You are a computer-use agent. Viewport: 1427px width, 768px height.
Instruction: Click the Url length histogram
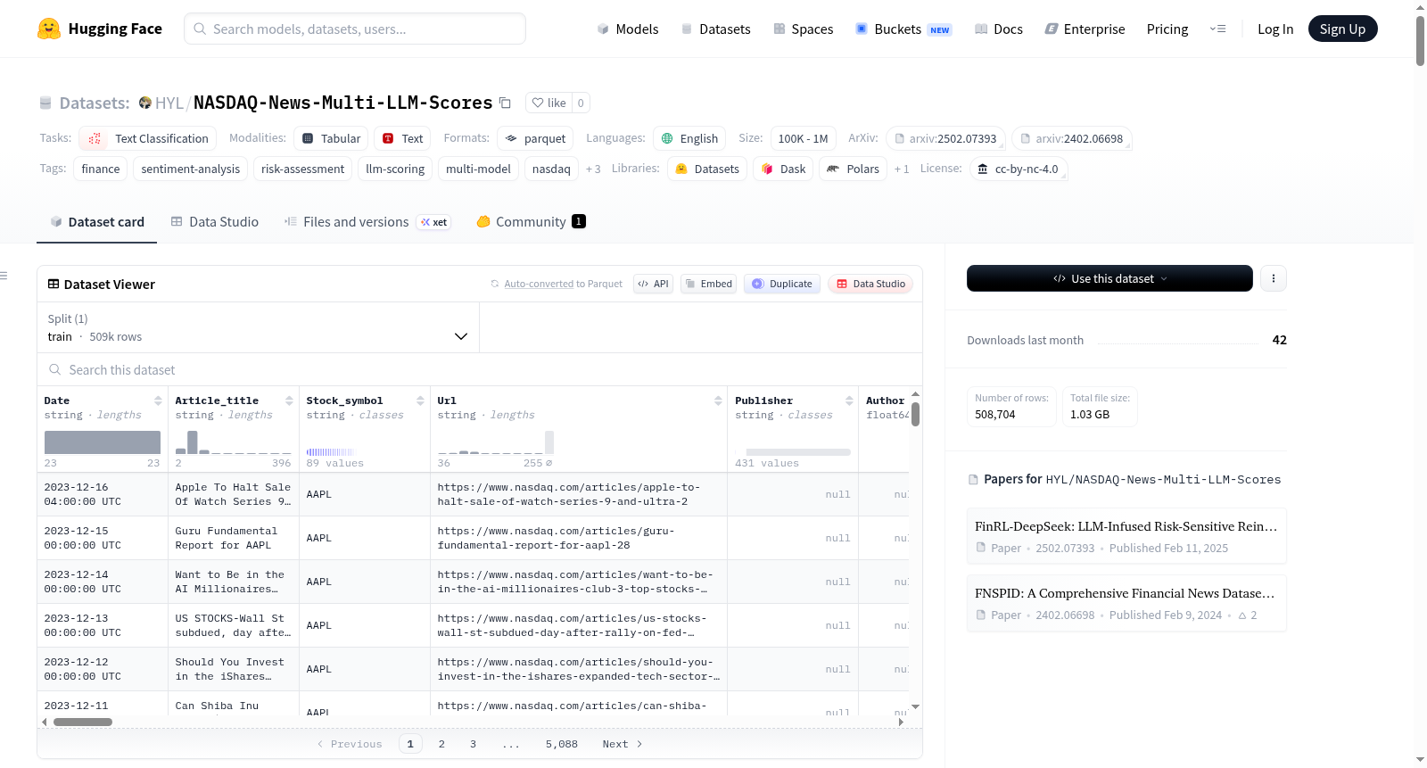495,442
